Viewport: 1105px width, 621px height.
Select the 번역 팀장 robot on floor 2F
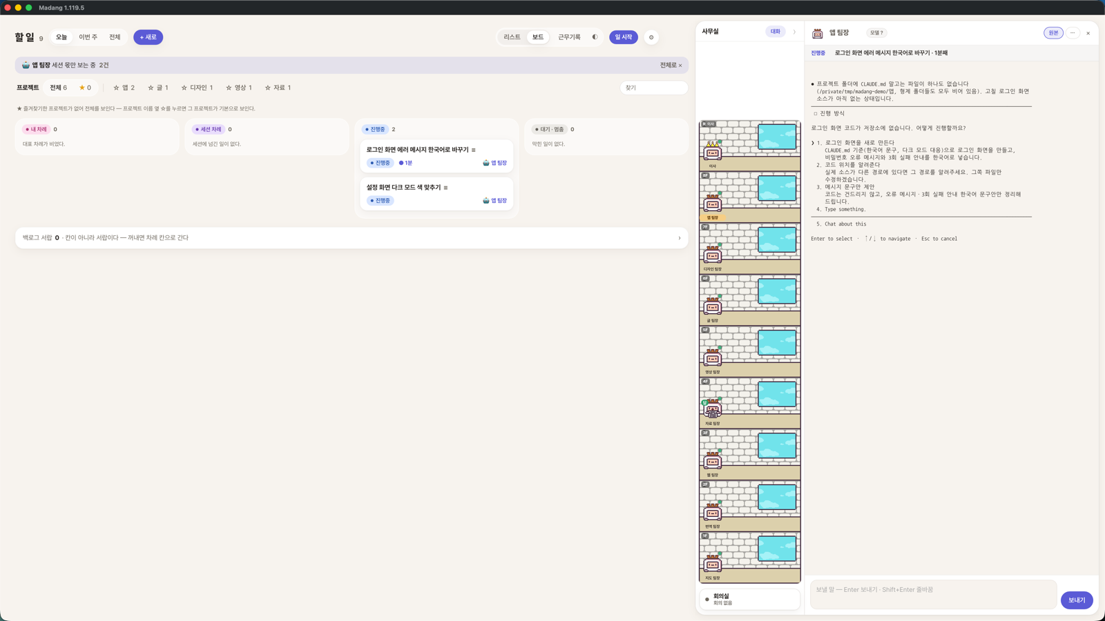point(712,511)
